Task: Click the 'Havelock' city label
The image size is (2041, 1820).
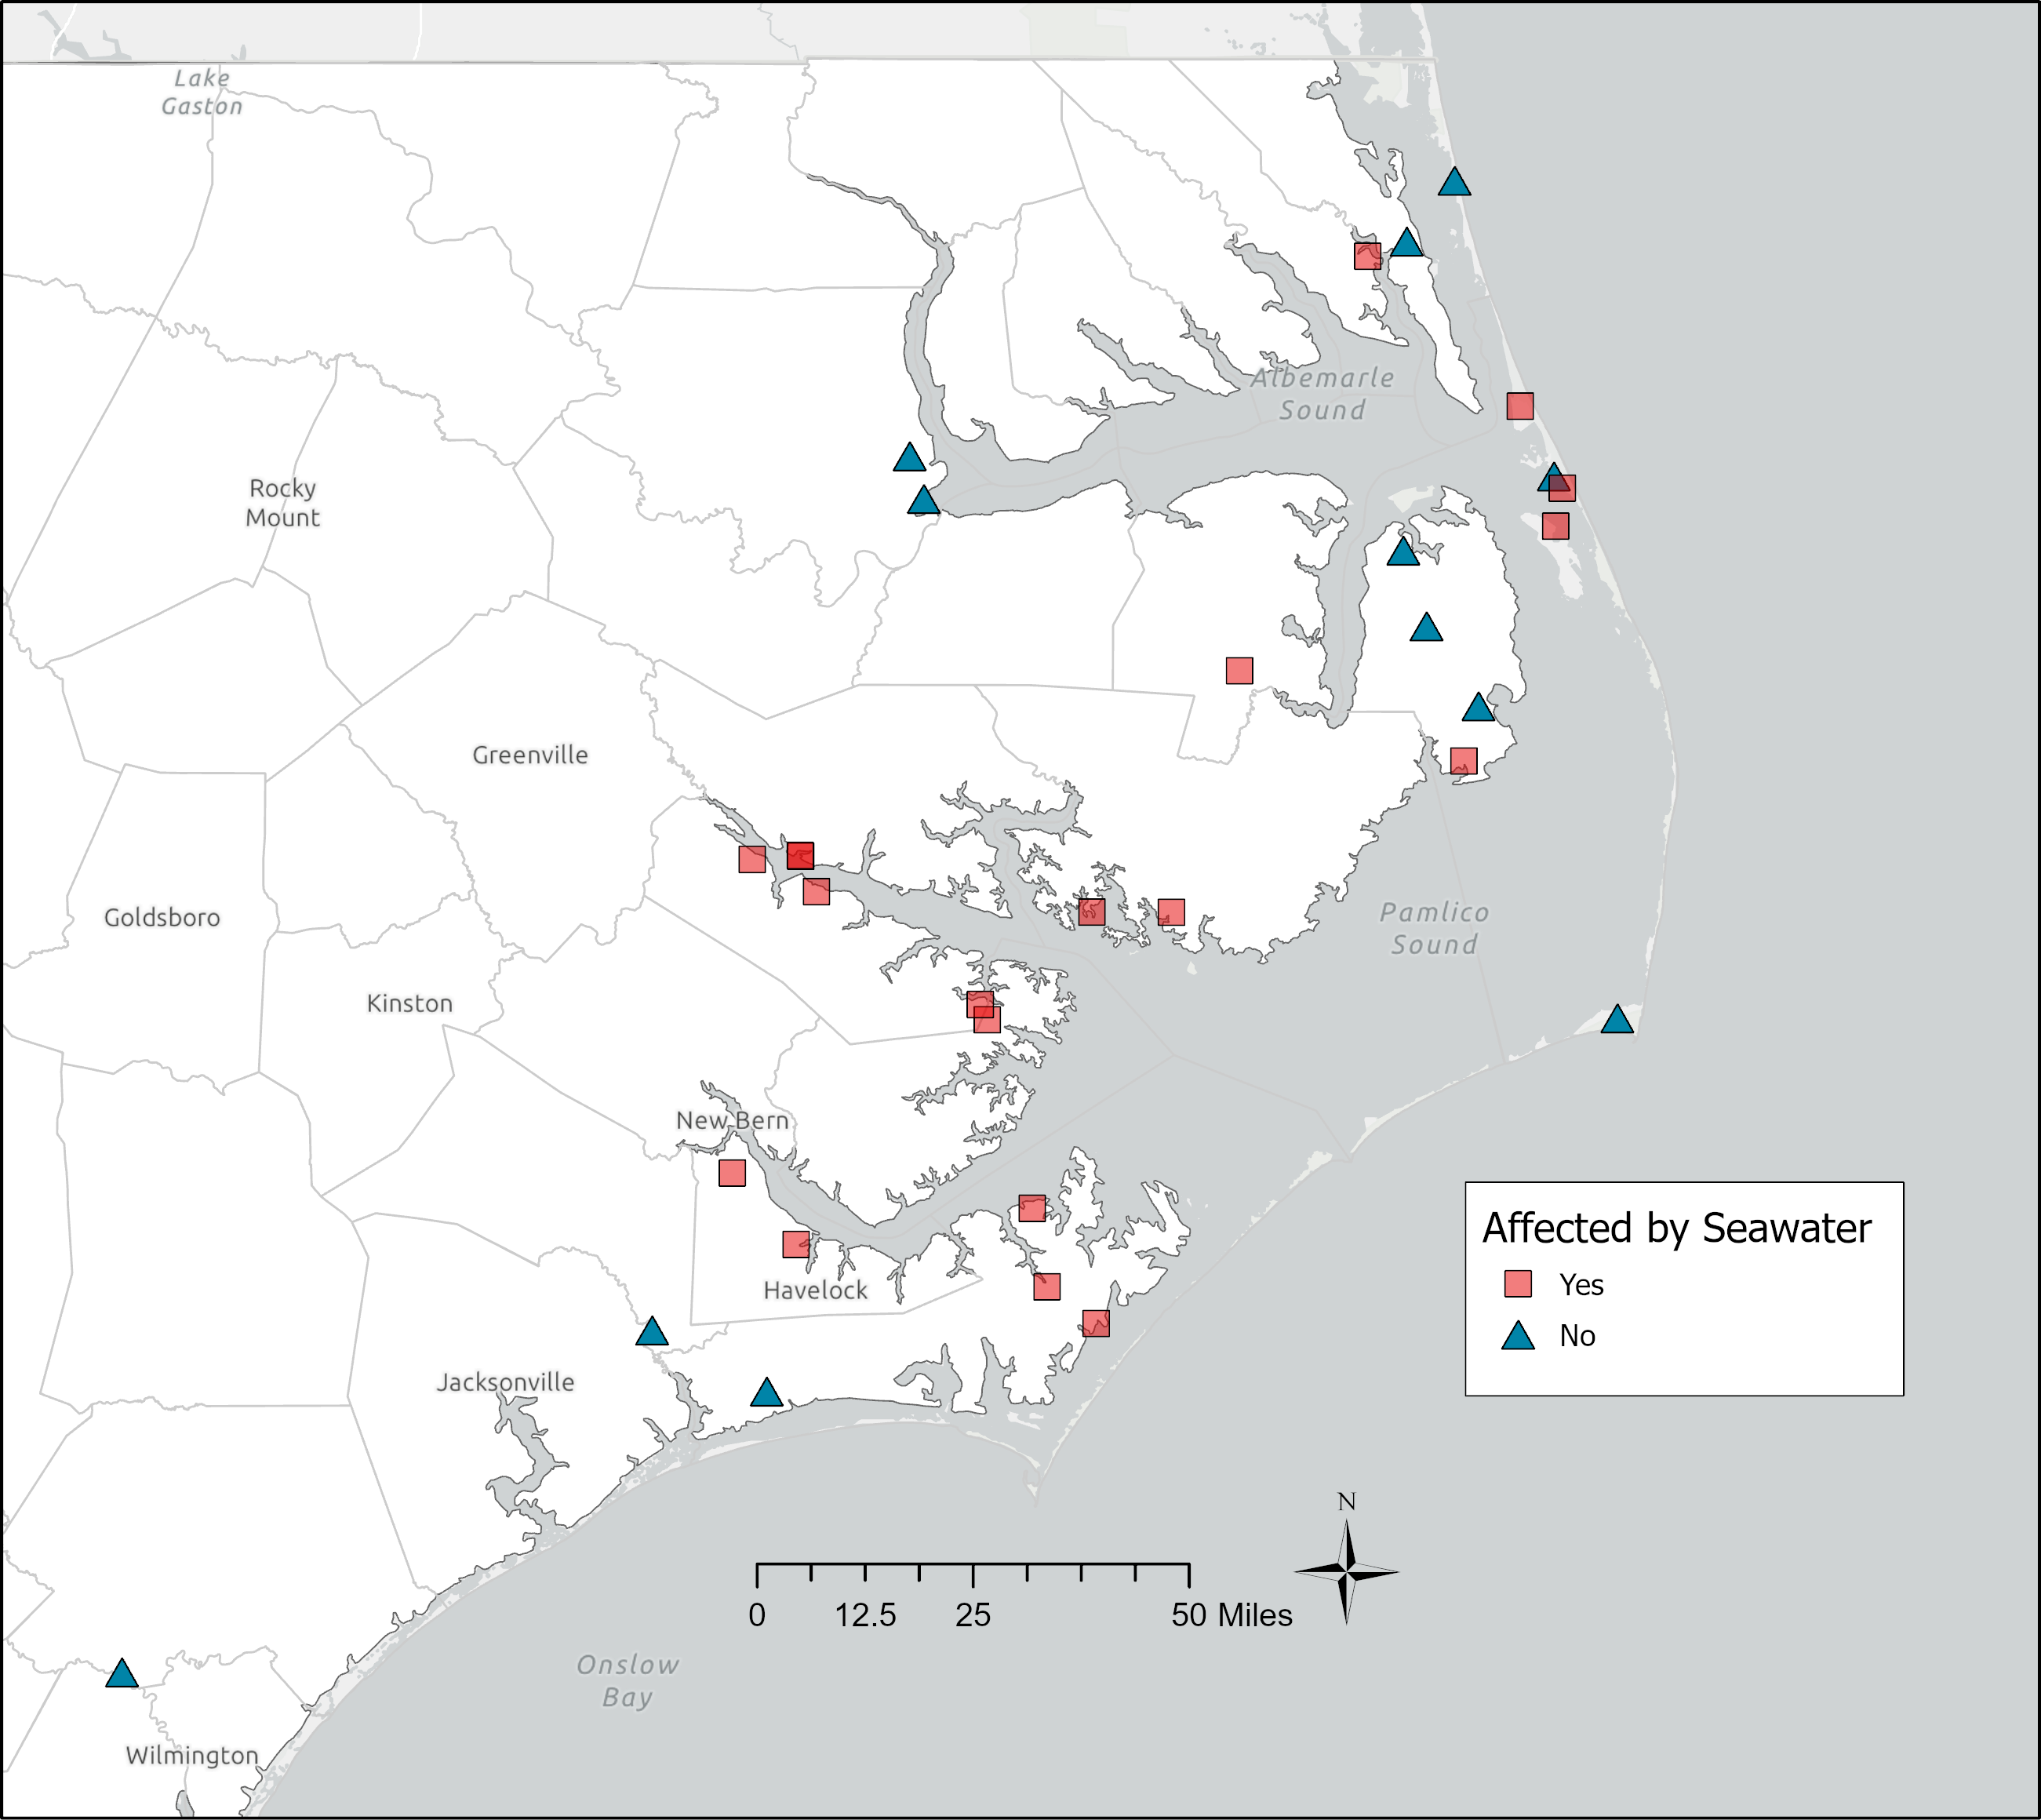Action: 816,1290
